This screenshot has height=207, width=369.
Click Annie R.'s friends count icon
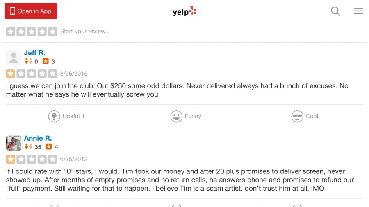pos(28,147)
